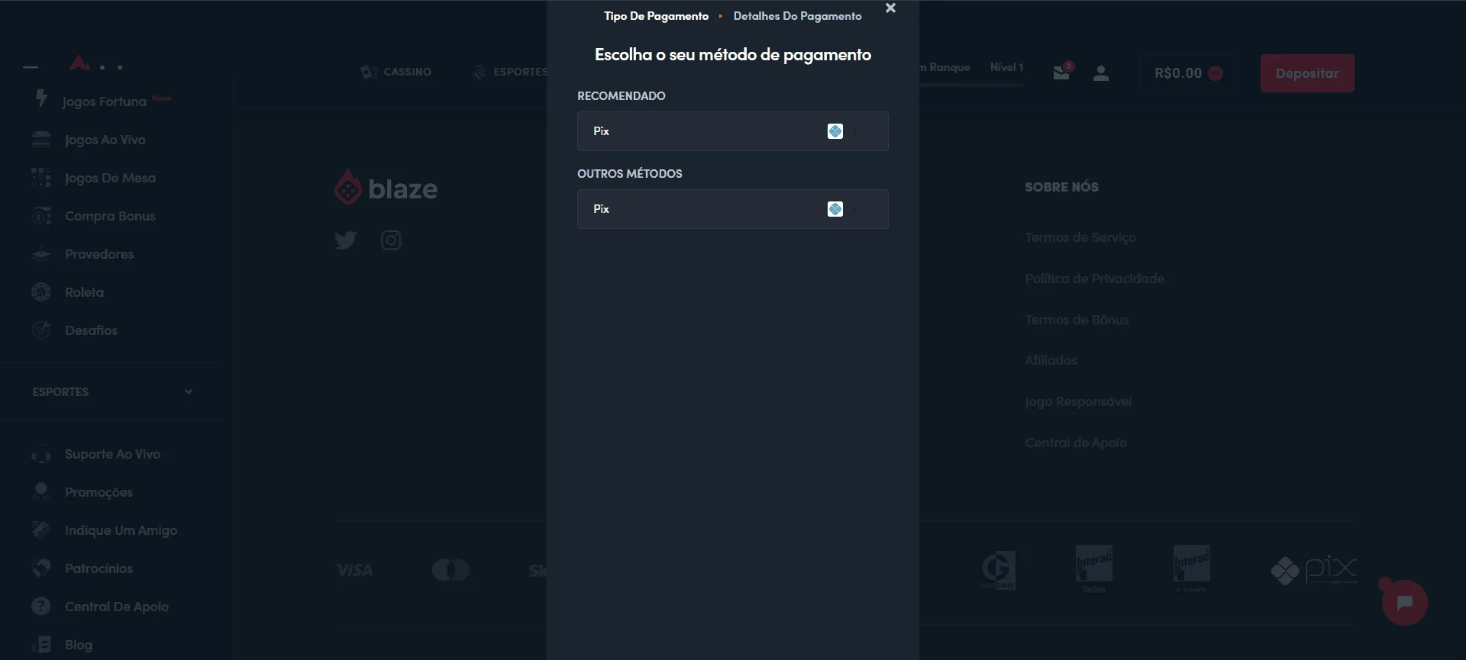Click the Central De Apoio question icon
Screen dimensions: 1466x660
[x=41, y=606]
